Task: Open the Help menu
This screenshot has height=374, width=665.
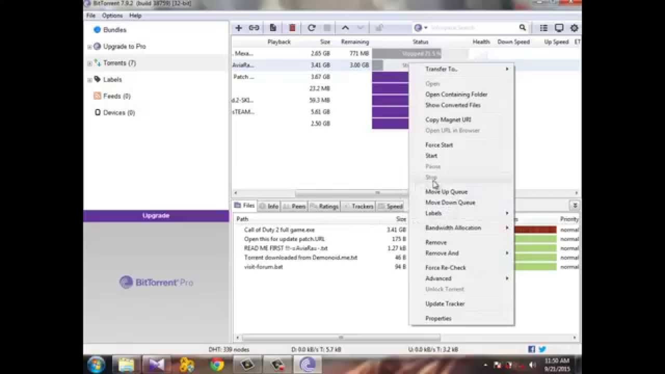Action: pyautogui.click(x=135, y=16)
